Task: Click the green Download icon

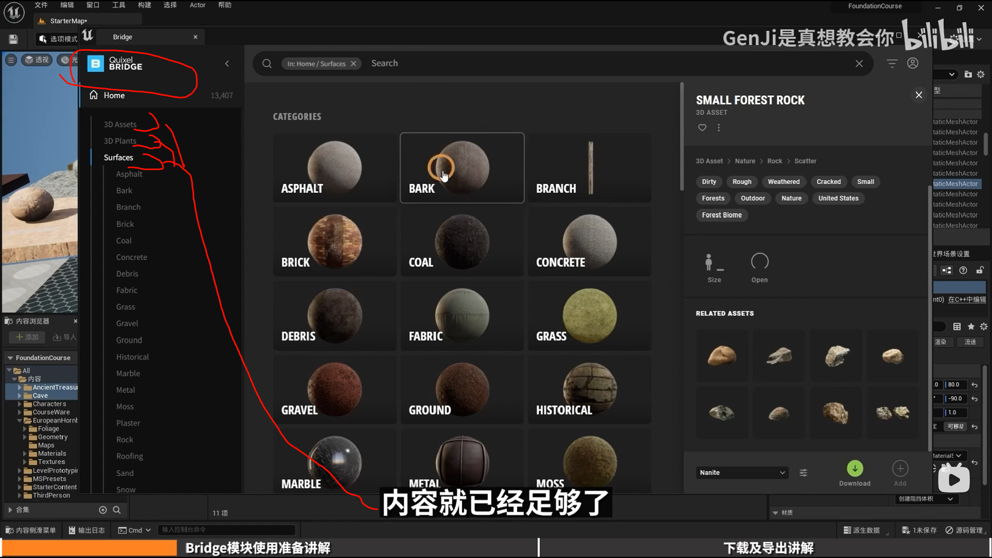Action: (855, 468)
